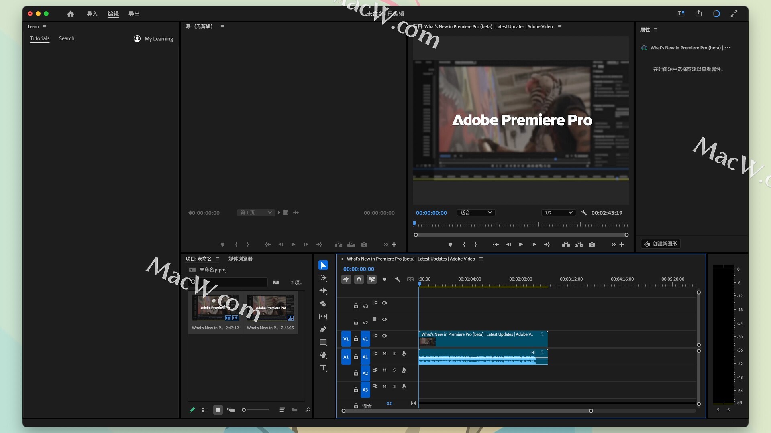Open the source page dropdown 第1页
This screenshot has height=433, width=771.
256,213
